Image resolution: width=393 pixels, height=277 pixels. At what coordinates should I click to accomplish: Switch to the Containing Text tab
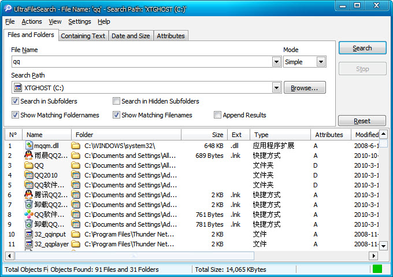[x=83, y=36]
